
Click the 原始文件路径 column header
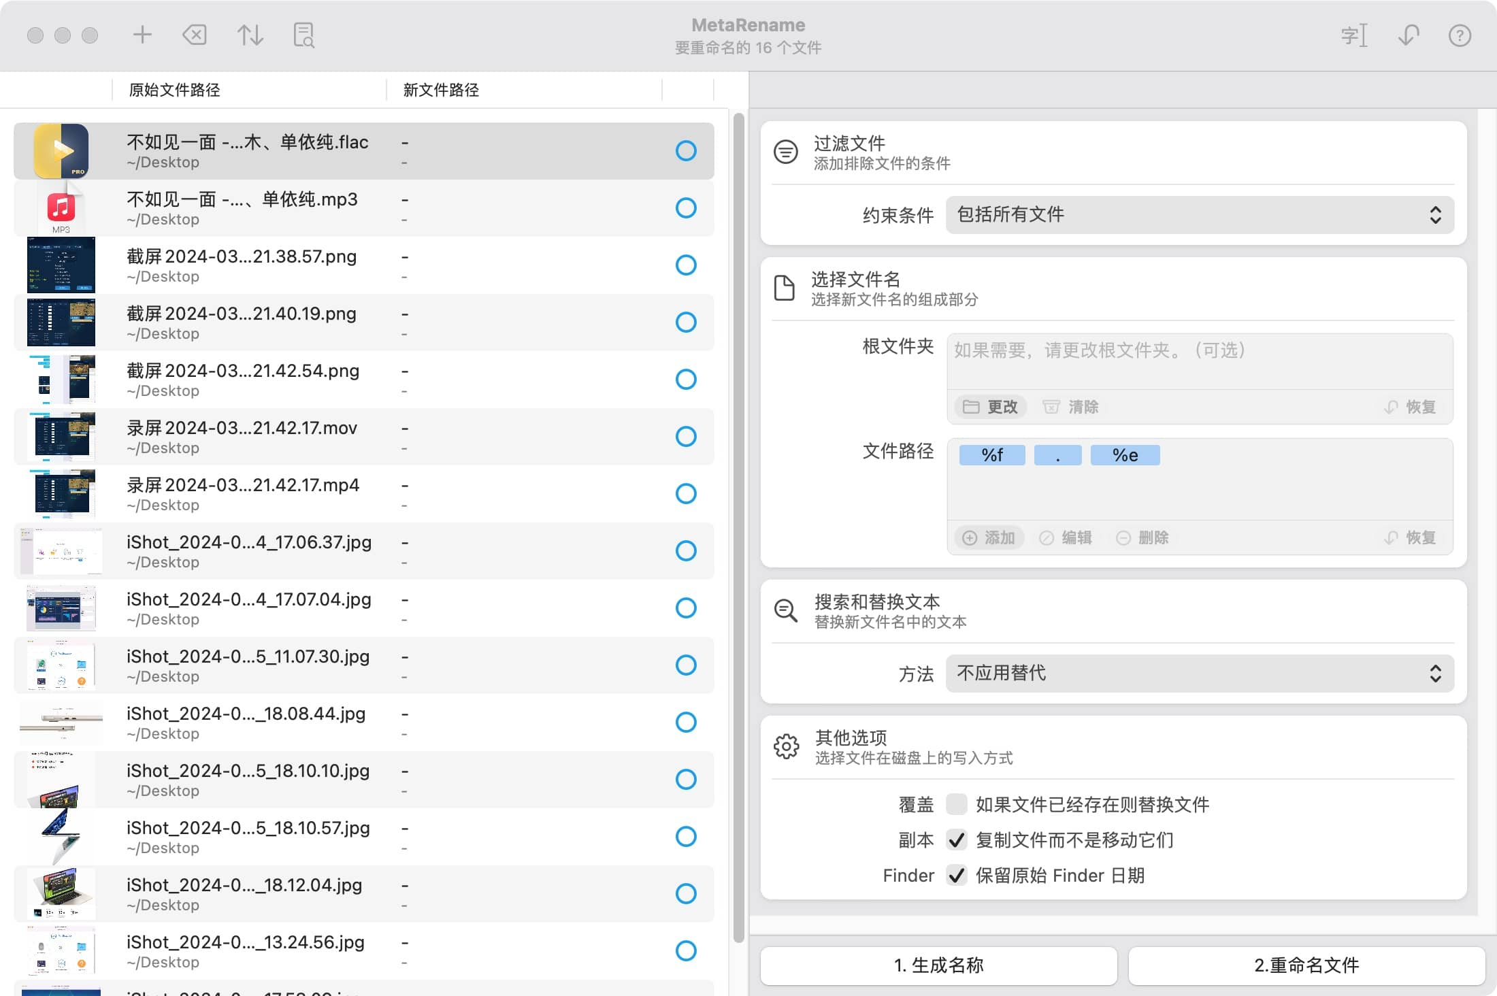coord(175,90)
